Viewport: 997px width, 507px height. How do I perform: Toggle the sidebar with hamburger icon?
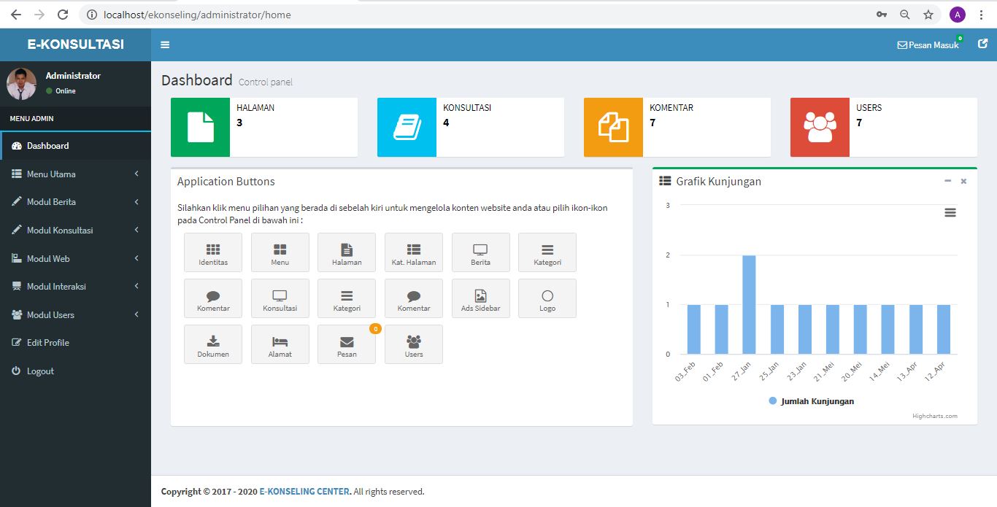coord(165,44)
